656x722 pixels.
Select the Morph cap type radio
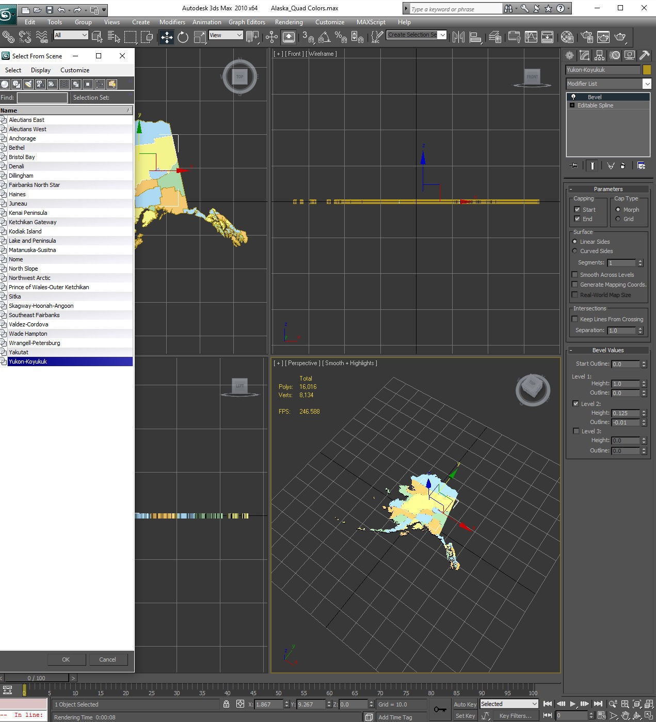(618, 210)
